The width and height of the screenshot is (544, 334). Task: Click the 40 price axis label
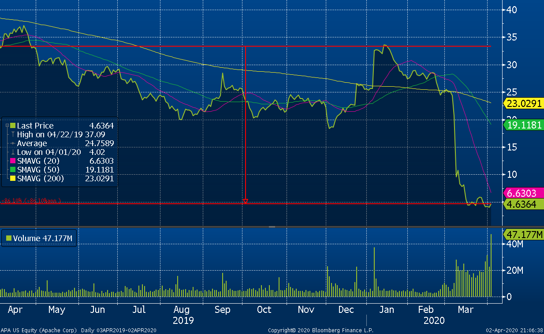click(x=512, y=10)
